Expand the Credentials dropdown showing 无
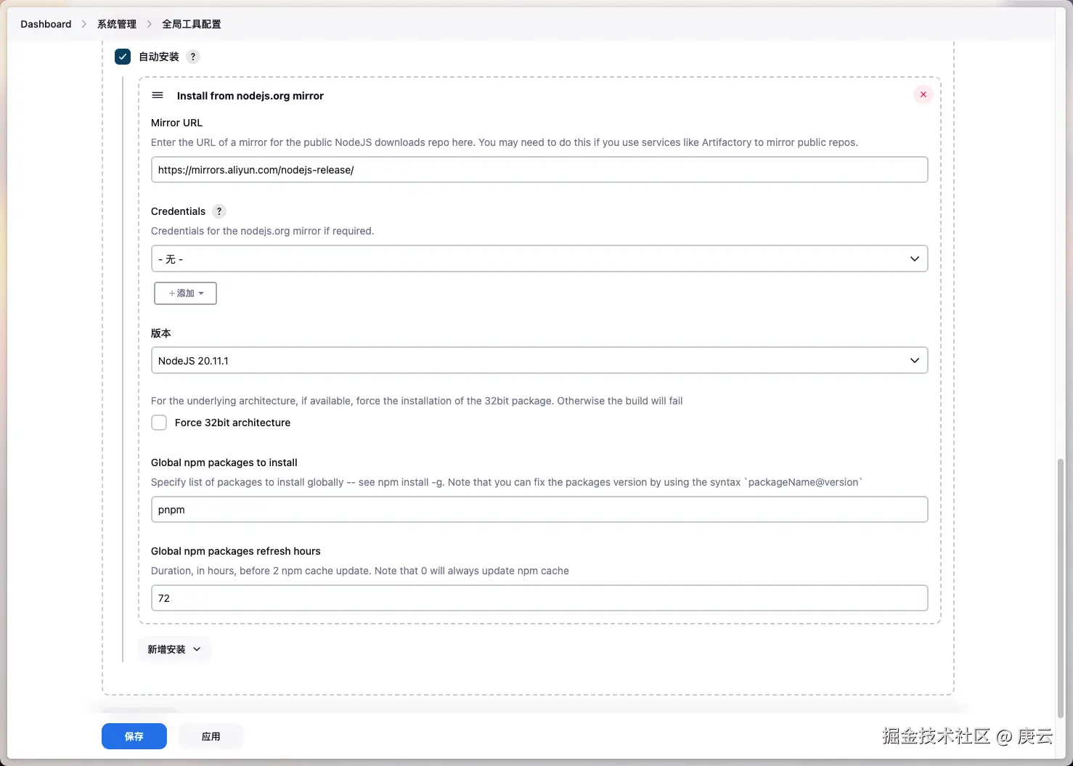The width and height of the screenshot is (1073, 766). click(x=539, y=258)
